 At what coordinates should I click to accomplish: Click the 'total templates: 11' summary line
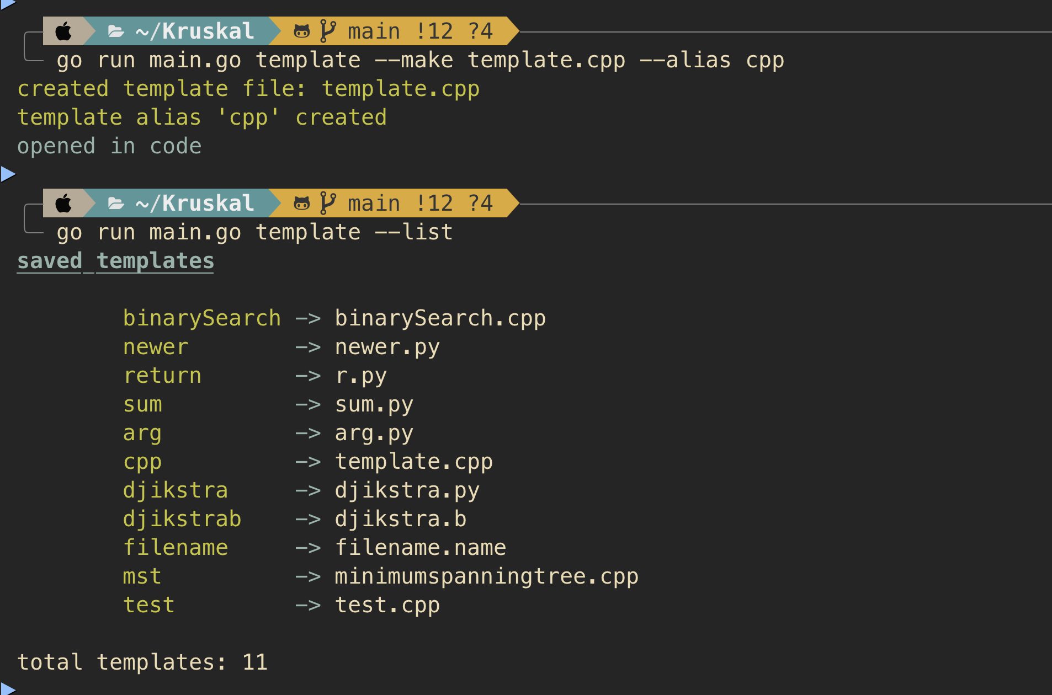[x=142, y=662]
